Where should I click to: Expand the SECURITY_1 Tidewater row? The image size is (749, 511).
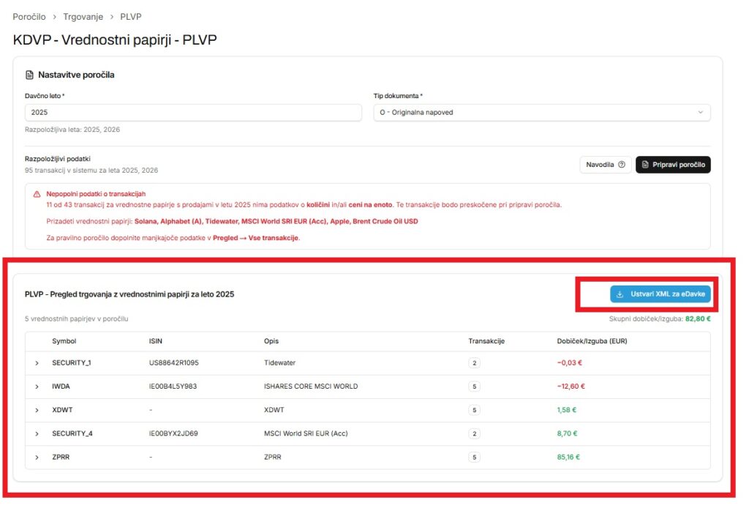tap(37, 363)
